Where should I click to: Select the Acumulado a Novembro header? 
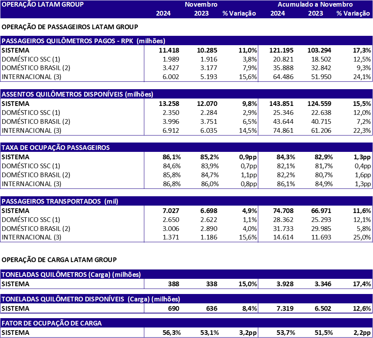315,5
